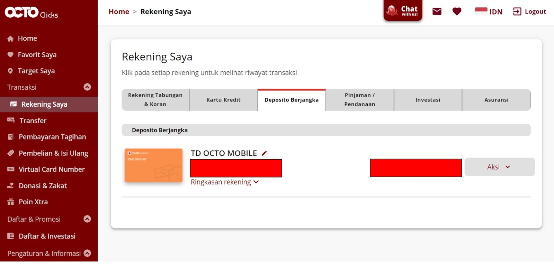
Task: Click the Indonesian flag icon
Action: 481,11
